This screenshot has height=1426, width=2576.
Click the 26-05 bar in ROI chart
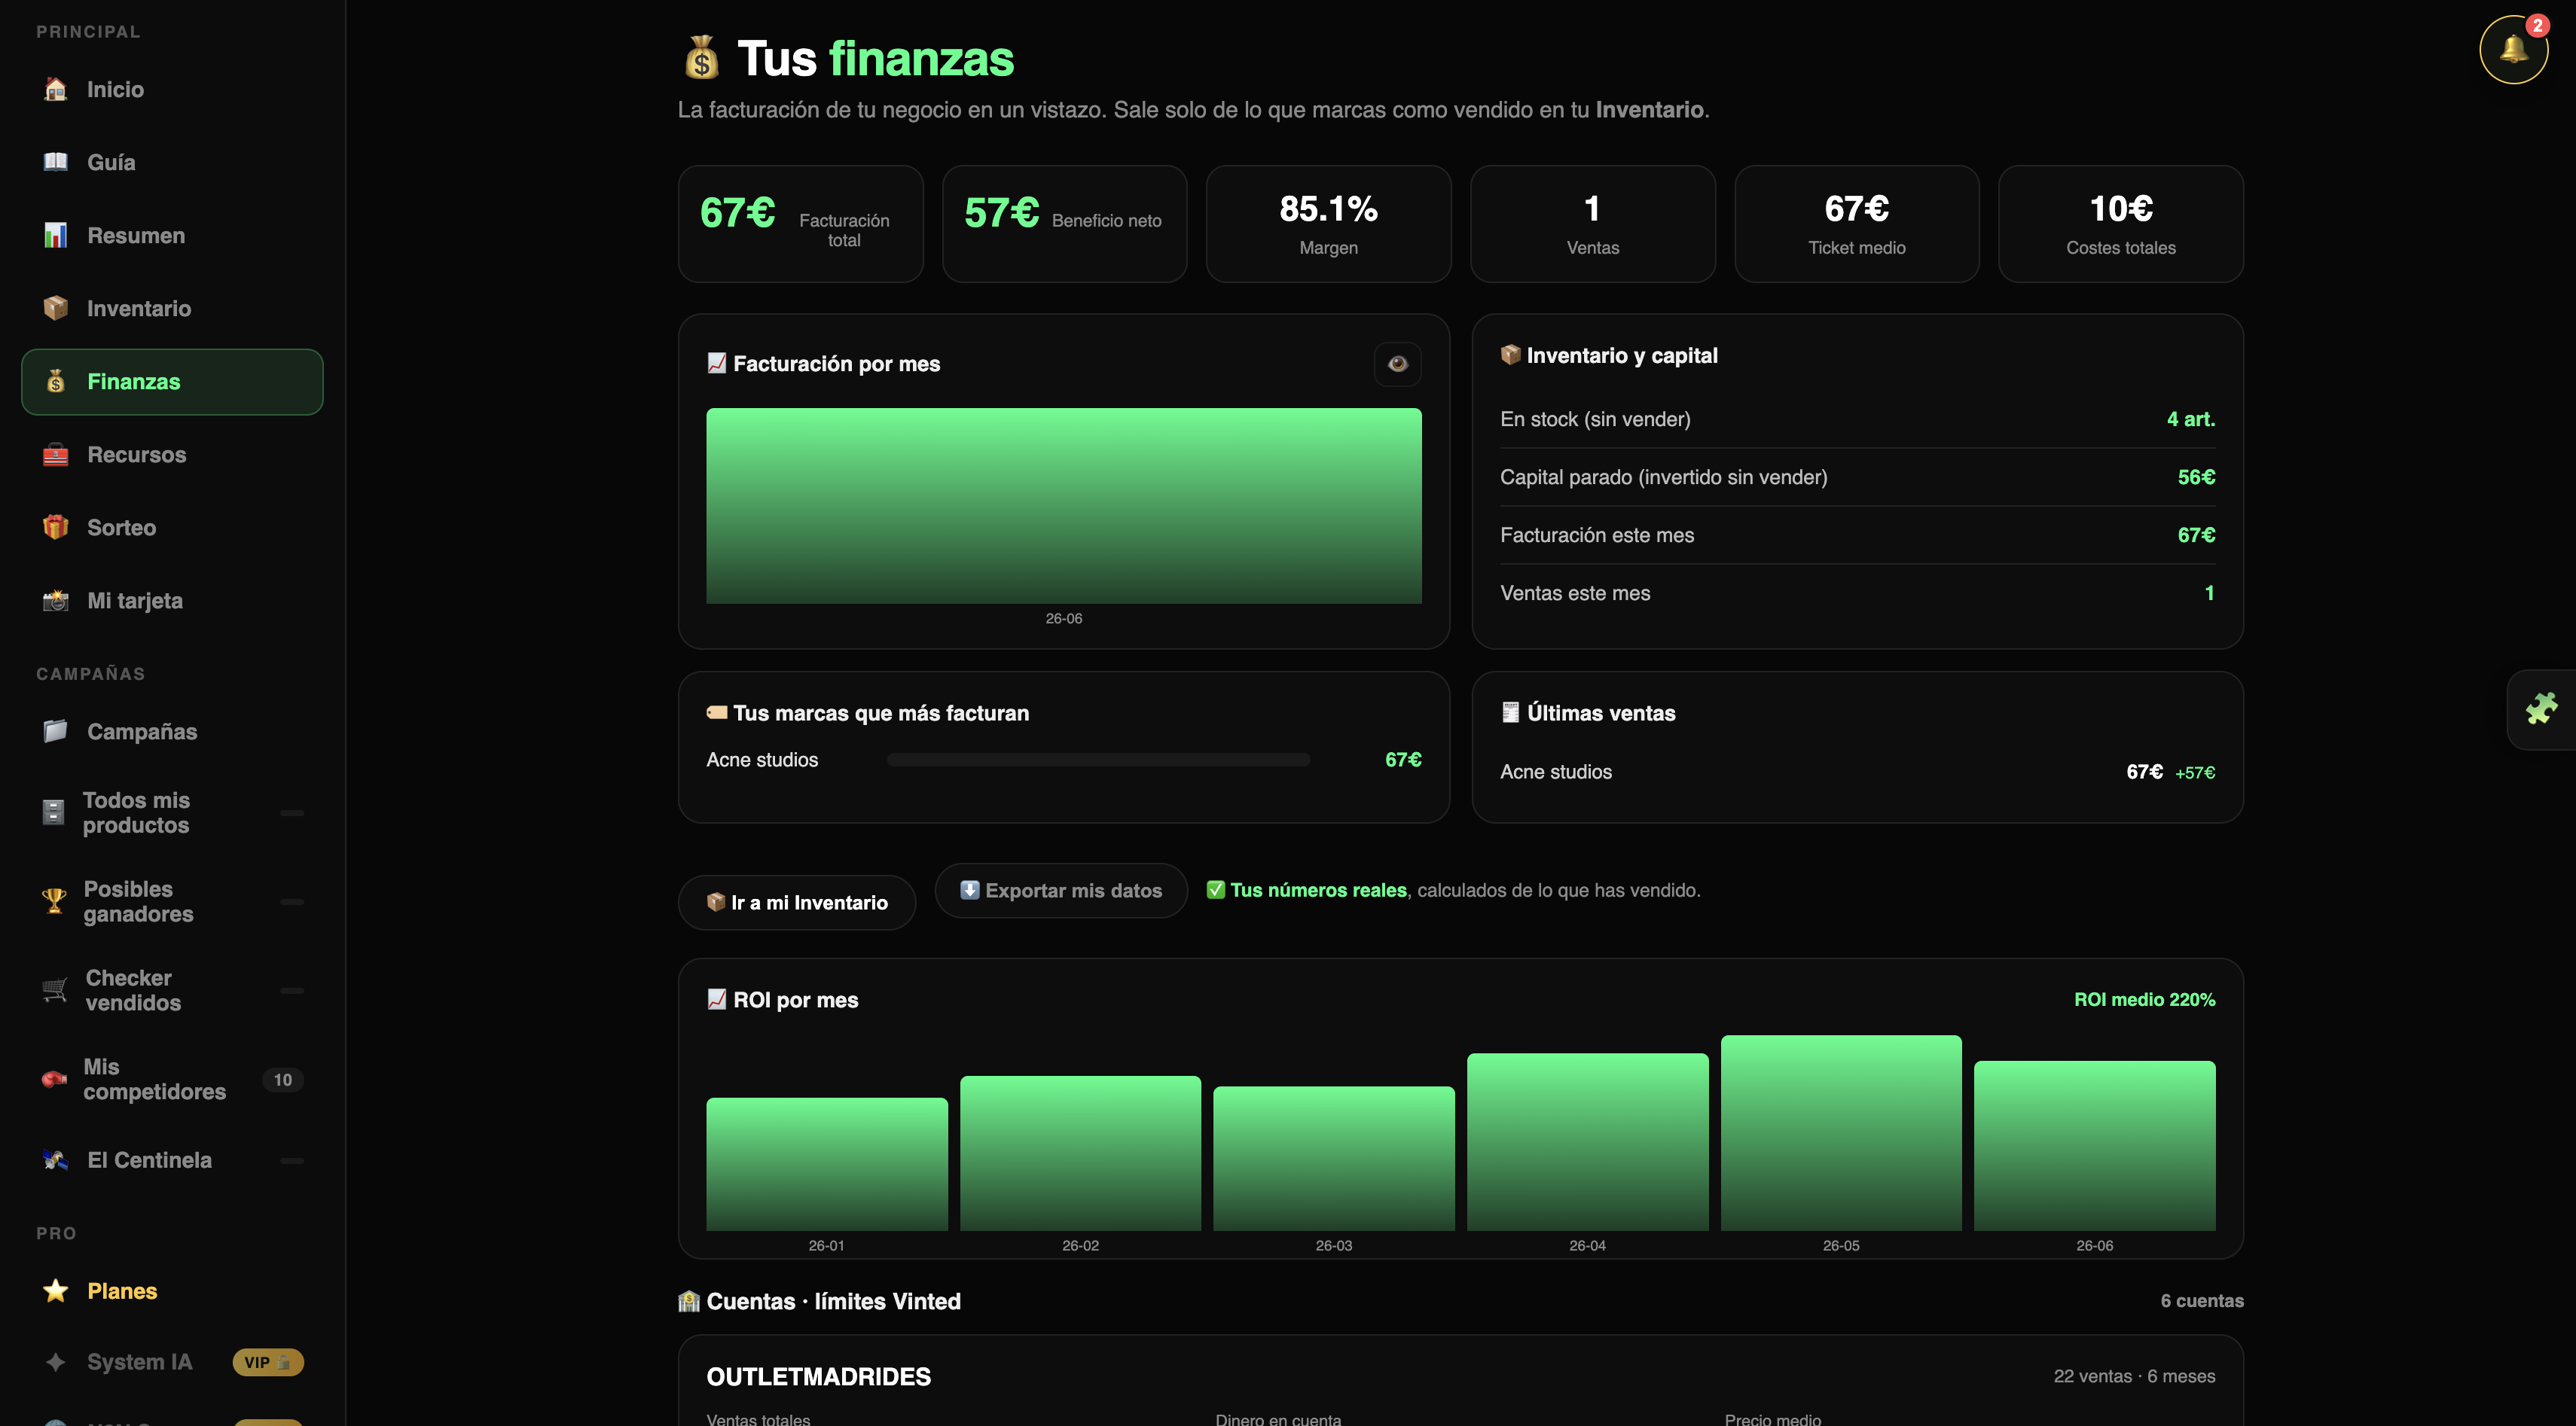click(x=1841, y=1133)
